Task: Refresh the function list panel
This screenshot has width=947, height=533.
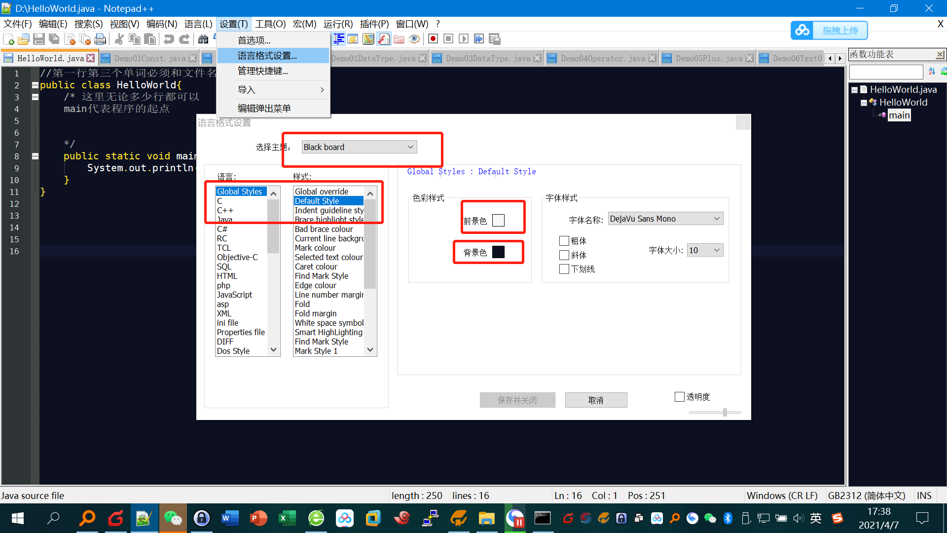Action: (x=943, y=72)
